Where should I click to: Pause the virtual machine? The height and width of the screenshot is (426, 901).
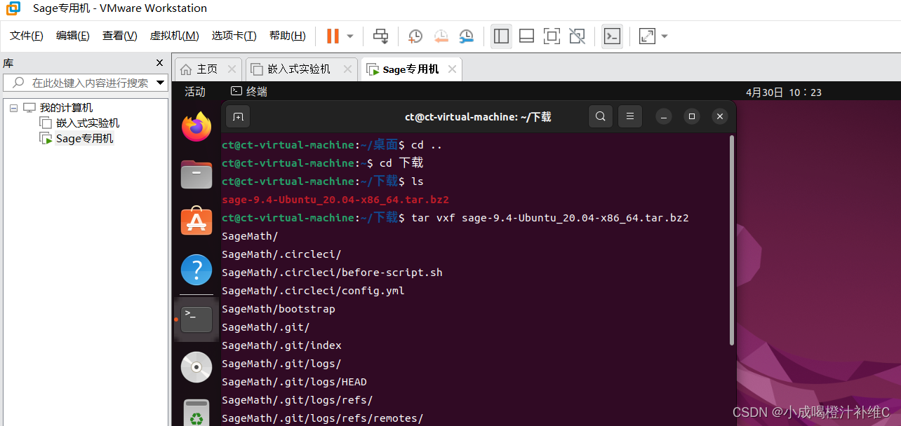[x=333, y=36]
